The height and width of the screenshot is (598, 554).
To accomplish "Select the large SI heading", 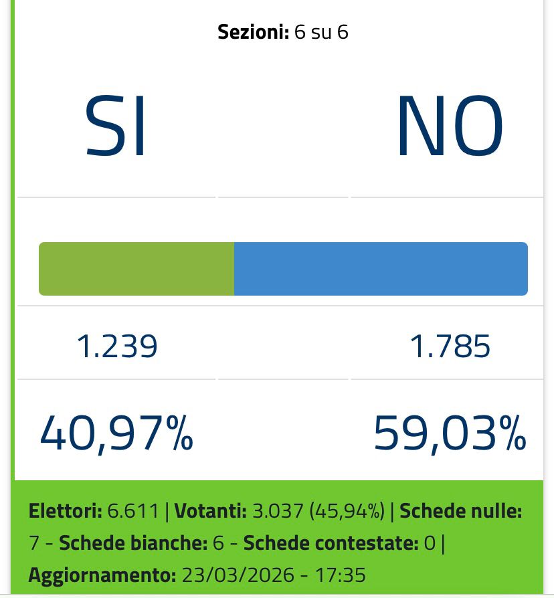I will (116, 127).
